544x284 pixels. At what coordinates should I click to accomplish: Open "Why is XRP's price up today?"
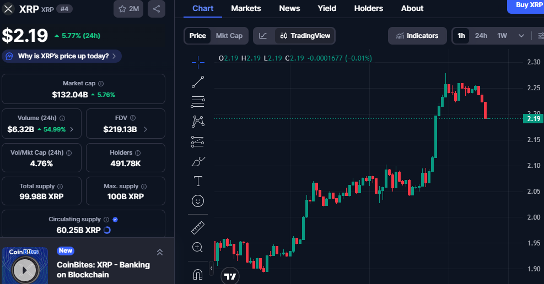tap(62, 56)
